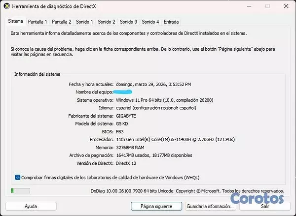Click the Información del sistema group title
Screen dimensions: 296x216
click(37, 74)
